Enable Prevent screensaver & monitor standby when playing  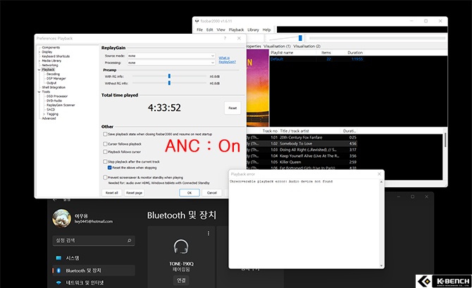(x=105, y=177)
